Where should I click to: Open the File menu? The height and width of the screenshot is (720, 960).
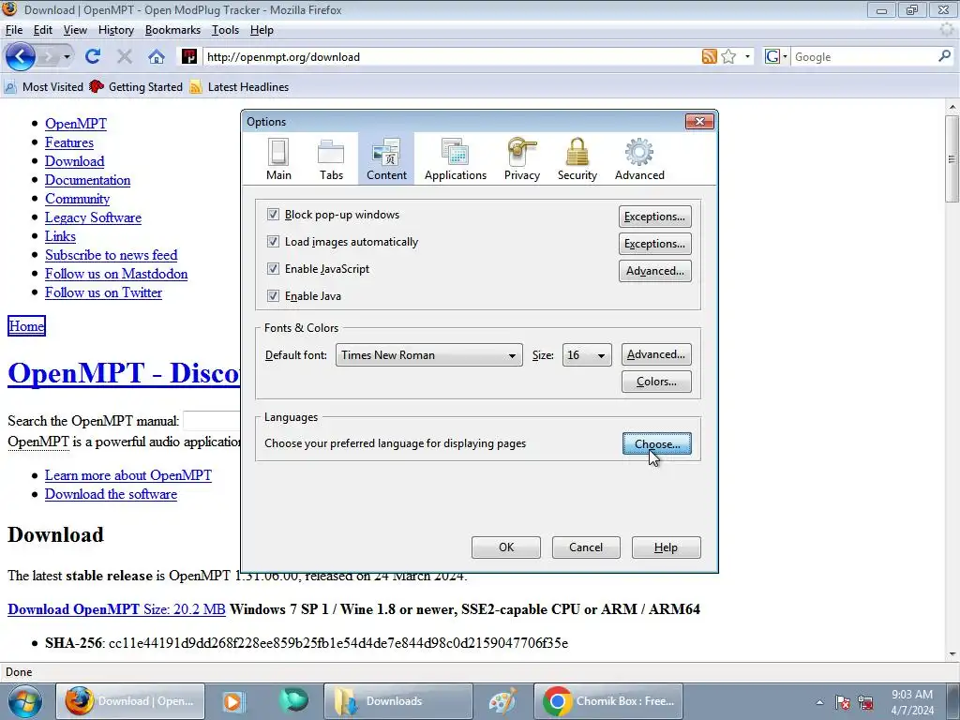(x=14, y=30)
